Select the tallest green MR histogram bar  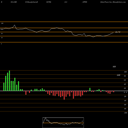tap(9, 81)
